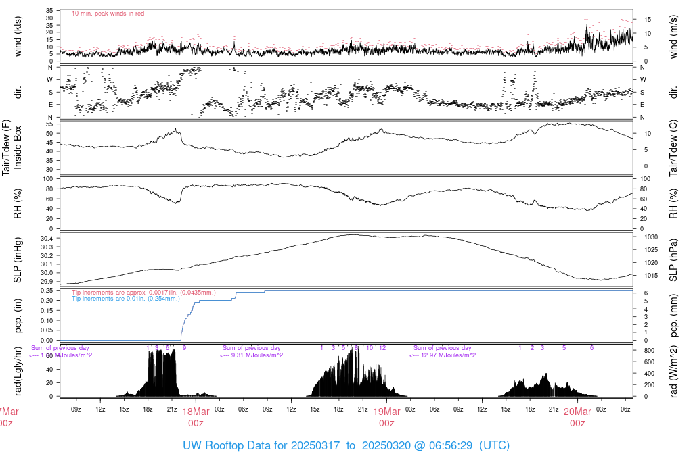693x473 pixels.
Task: Click the 'pcp. (mm)' axis label
Action: click(673, 316)
